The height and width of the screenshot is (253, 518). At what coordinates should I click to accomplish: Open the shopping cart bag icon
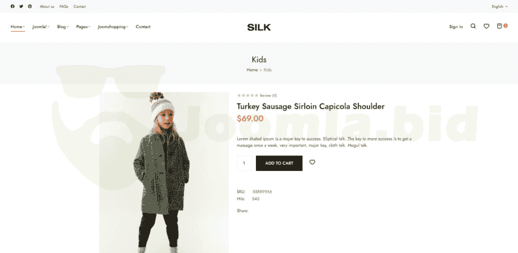tap(500, 26)
